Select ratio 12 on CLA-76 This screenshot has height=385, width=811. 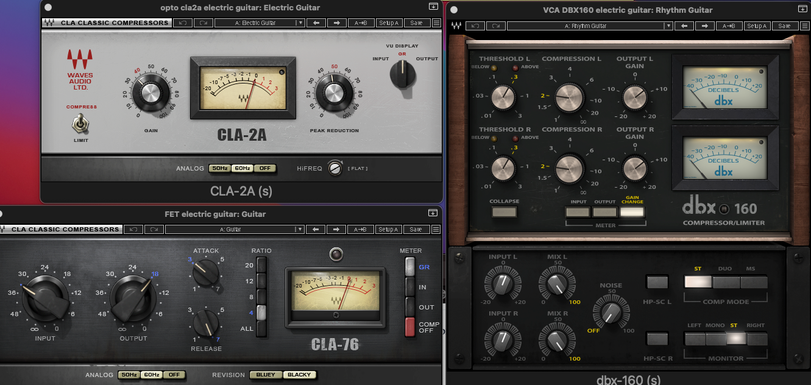pyautogui.click(x=261, y=281)
